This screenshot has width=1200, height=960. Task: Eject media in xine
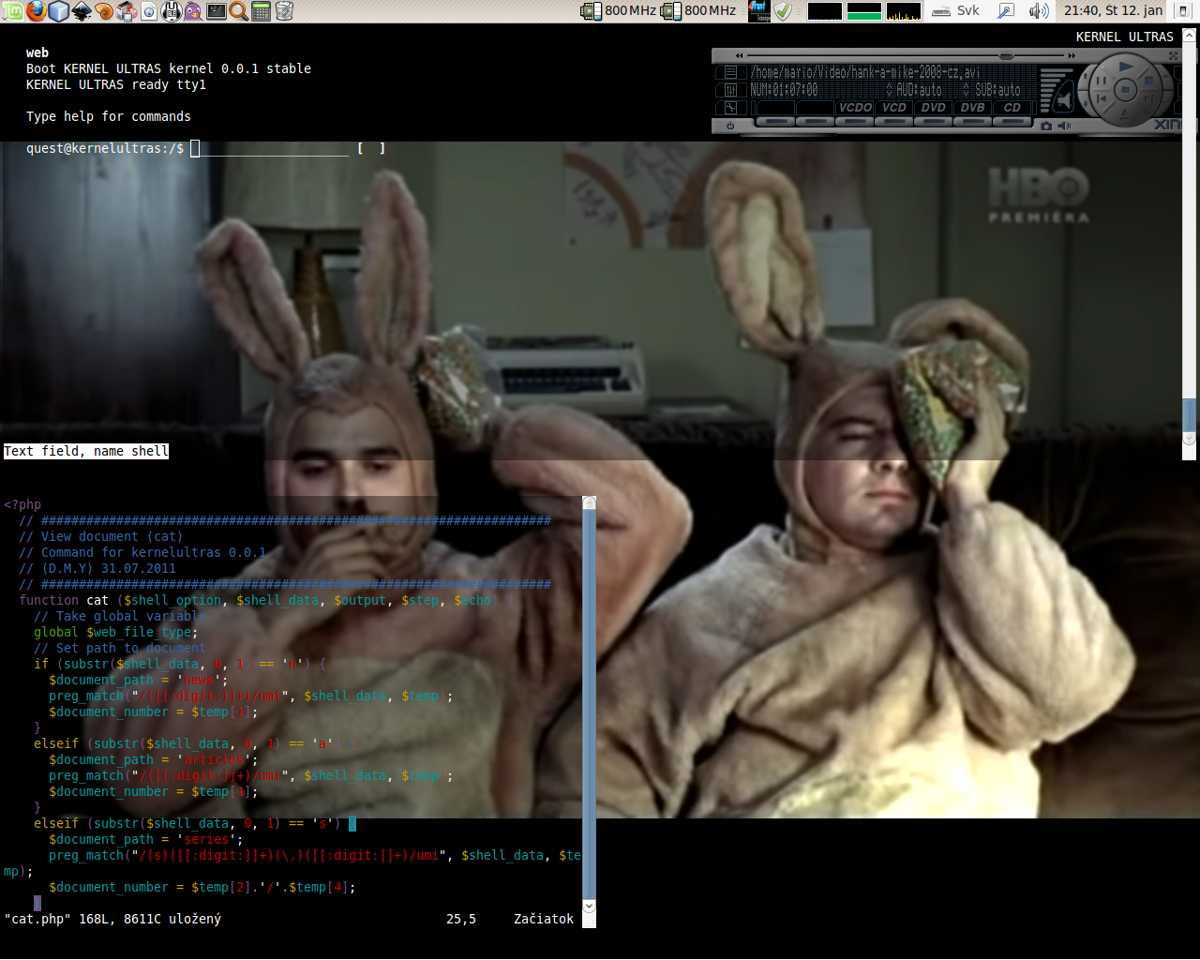[x=1124, y=114]
